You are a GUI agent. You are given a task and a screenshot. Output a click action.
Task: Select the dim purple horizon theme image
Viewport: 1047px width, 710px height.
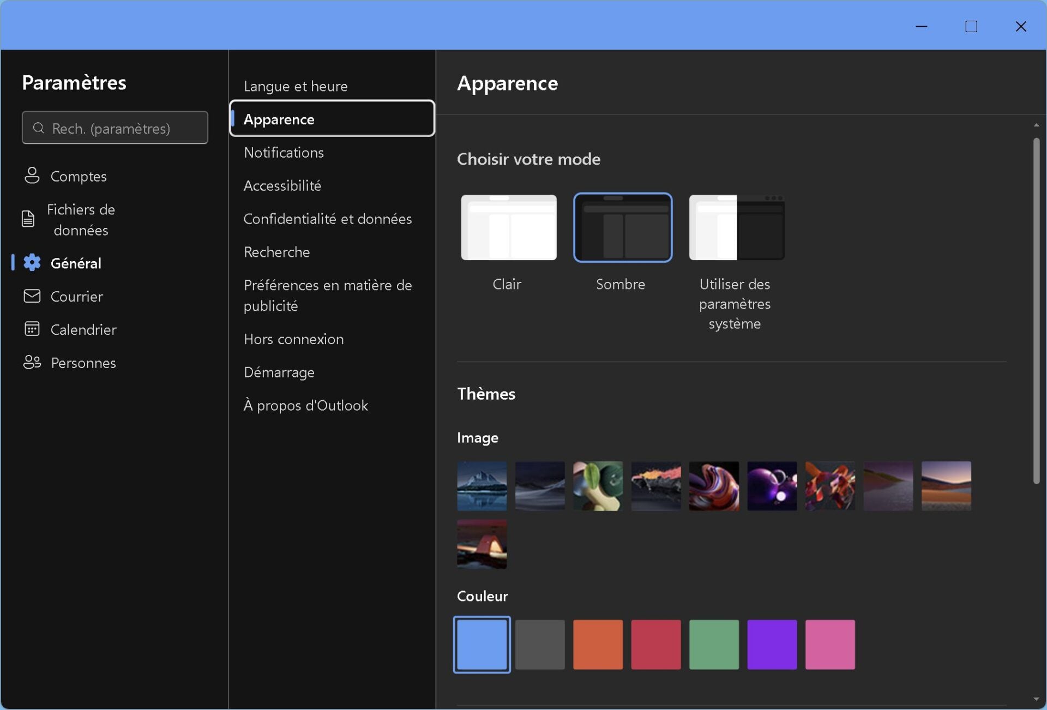[x=888, y=486]
